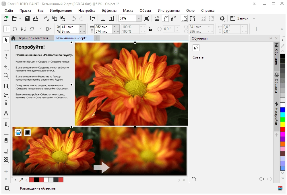Open the Эффекты menu
Viewport: 287px width, 195px height.
coord(109,11)
